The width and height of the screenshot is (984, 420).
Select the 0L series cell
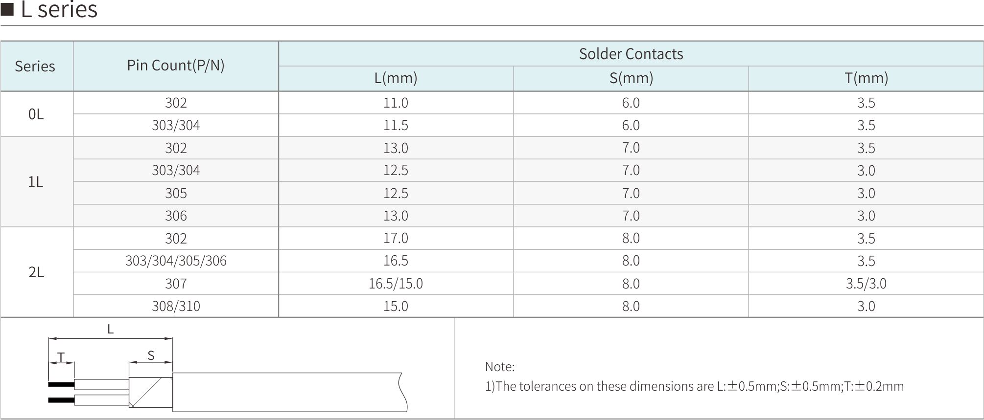pos(36,114)
